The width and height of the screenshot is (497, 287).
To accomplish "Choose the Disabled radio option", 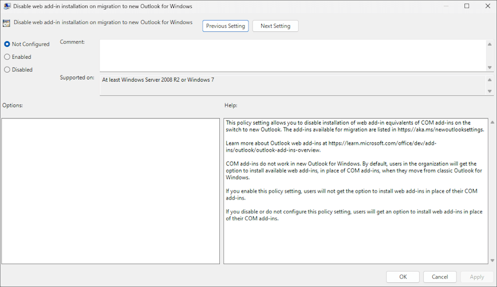I will tap(7, 70).
